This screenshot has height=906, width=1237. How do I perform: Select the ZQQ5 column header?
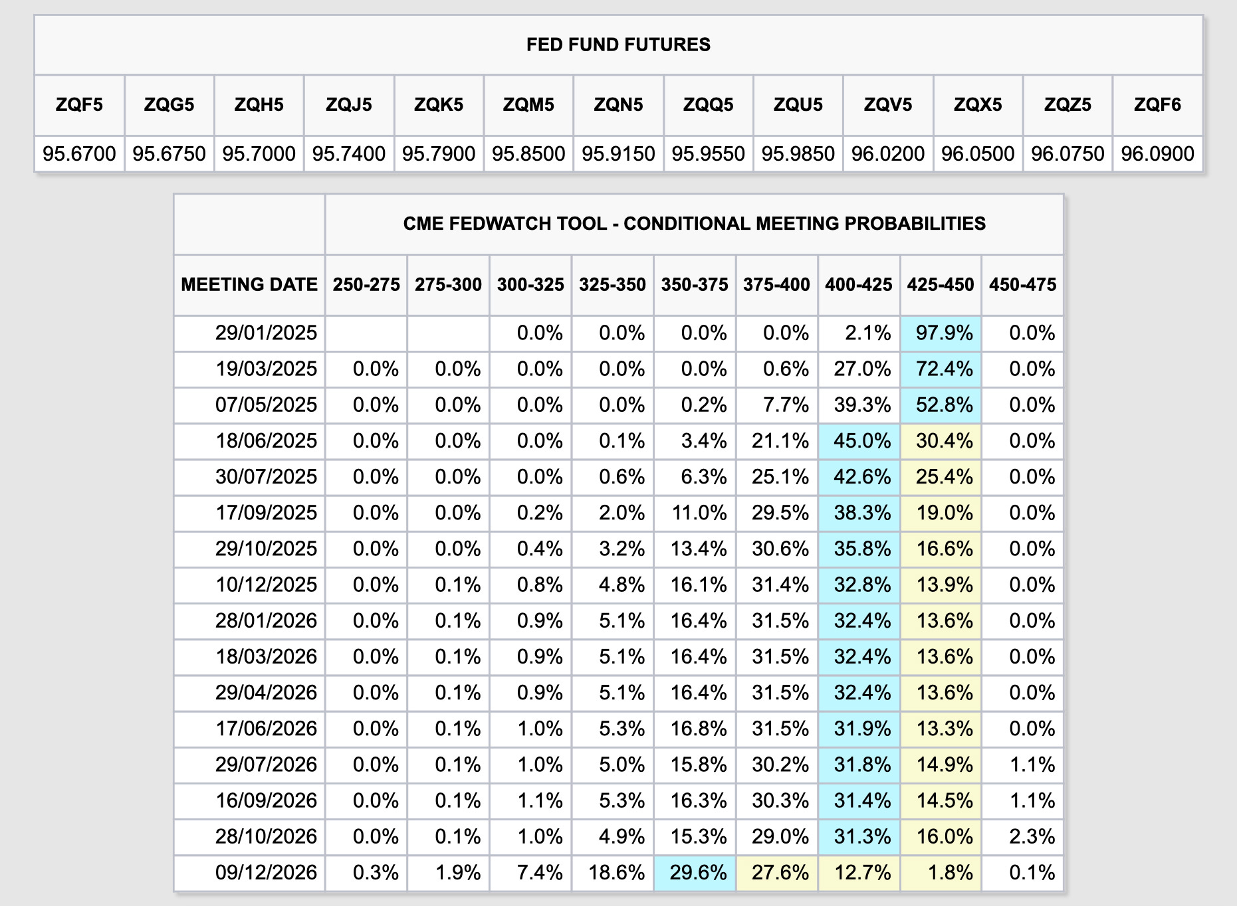[x=709, y=105]
